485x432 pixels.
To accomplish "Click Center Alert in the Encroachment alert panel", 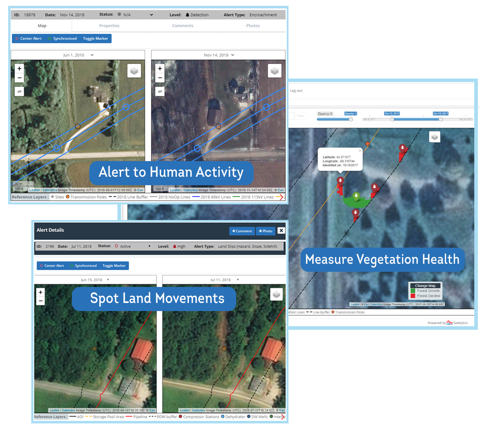I will [x=29, y=39].
